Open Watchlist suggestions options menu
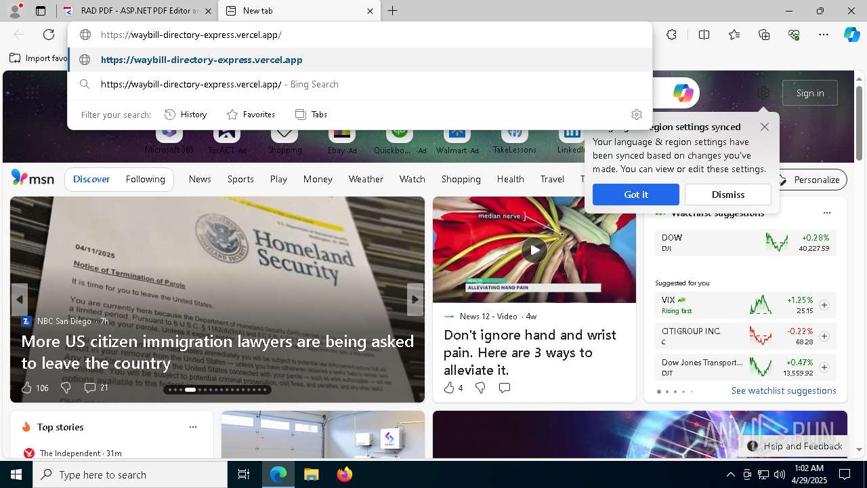 pos(826,213)
